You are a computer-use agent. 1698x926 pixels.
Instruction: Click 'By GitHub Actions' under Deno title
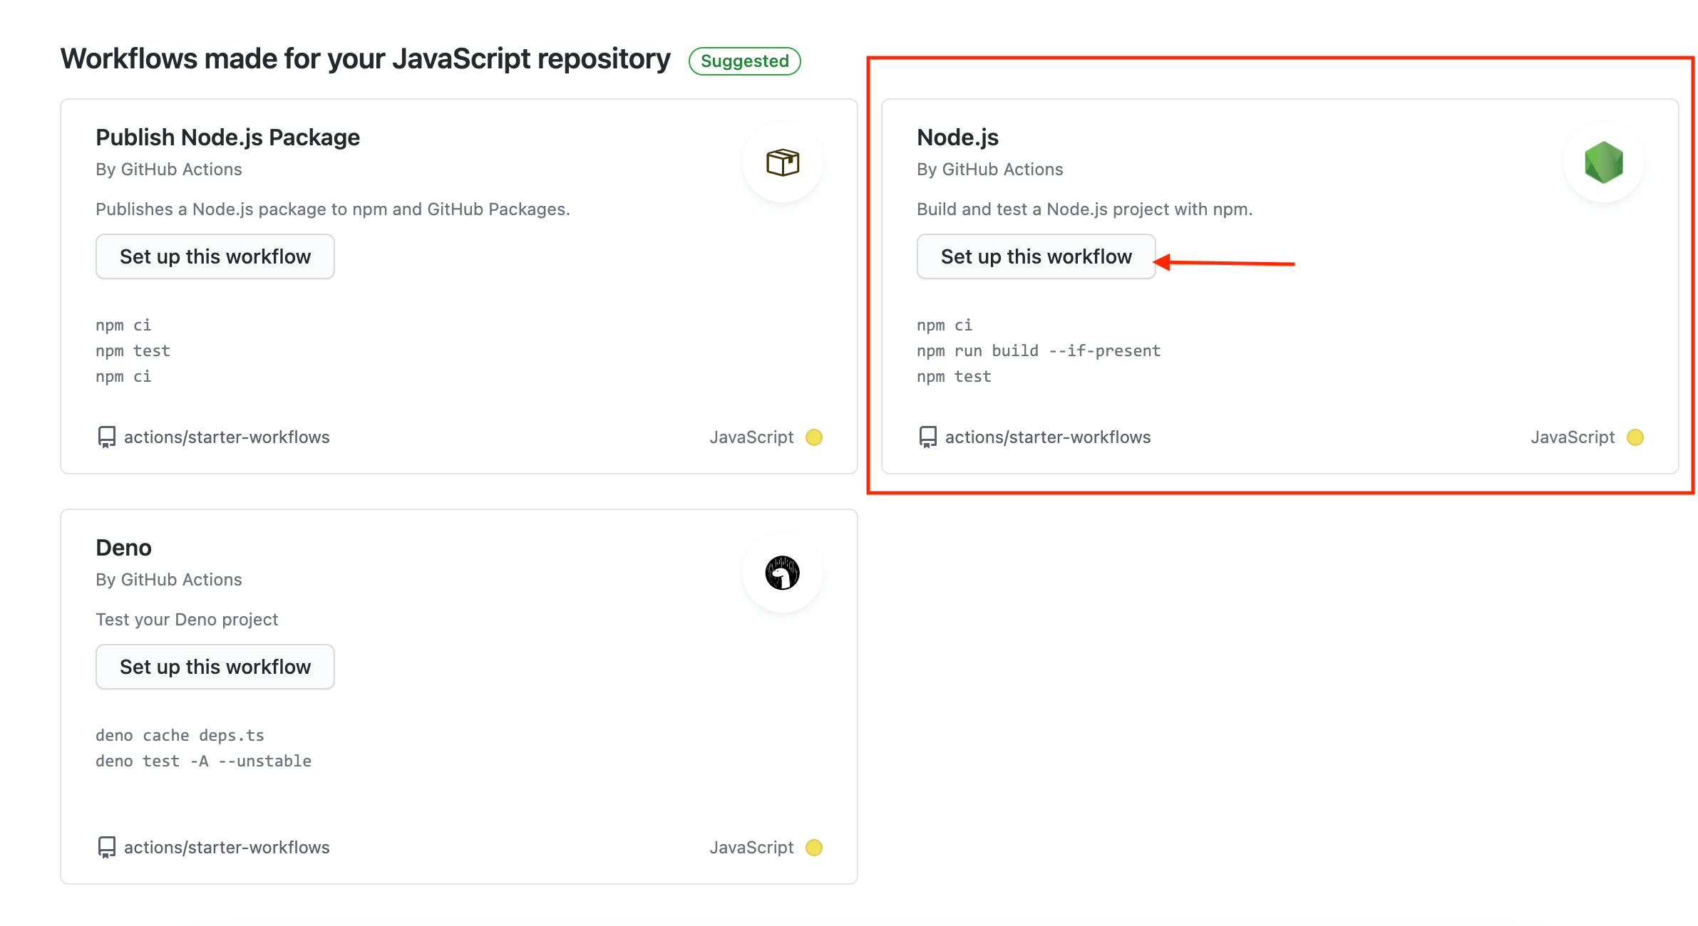coord(169,580)
